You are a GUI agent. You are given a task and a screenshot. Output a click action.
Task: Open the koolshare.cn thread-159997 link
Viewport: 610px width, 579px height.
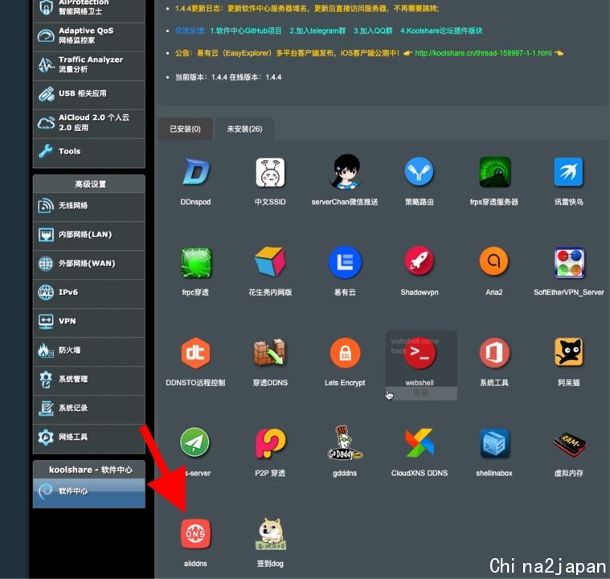point(483,53)
